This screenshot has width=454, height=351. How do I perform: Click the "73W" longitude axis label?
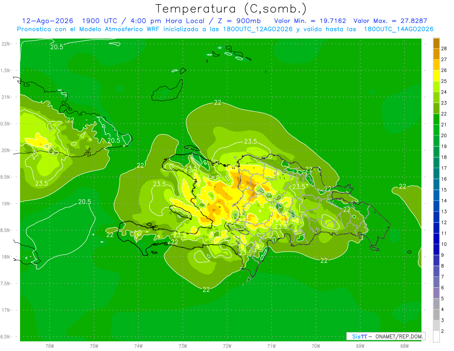click(183, 346)
